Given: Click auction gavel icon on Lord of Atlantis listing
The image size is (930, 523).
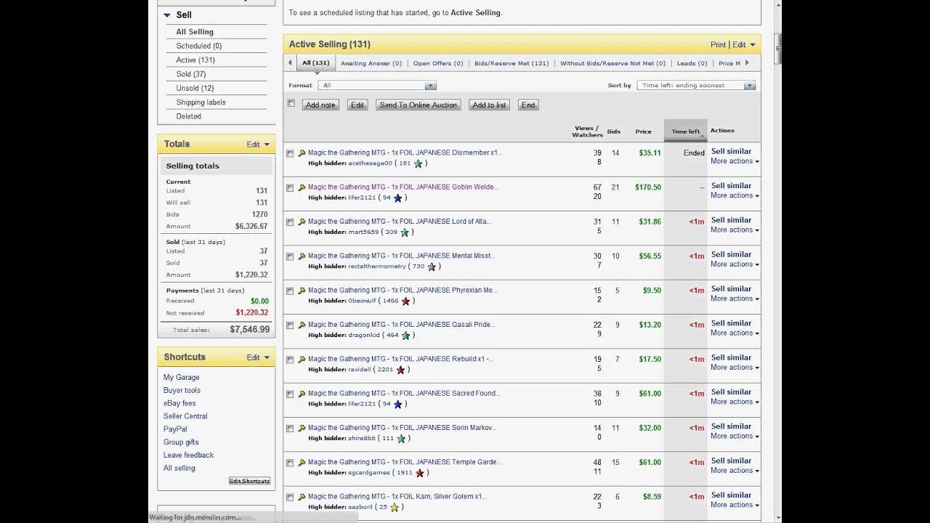Looking at the screenshot, I should coord(302,222).
